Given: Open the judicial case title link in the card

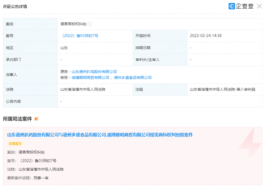Looking at the screenshot, I should coord(100,135).
